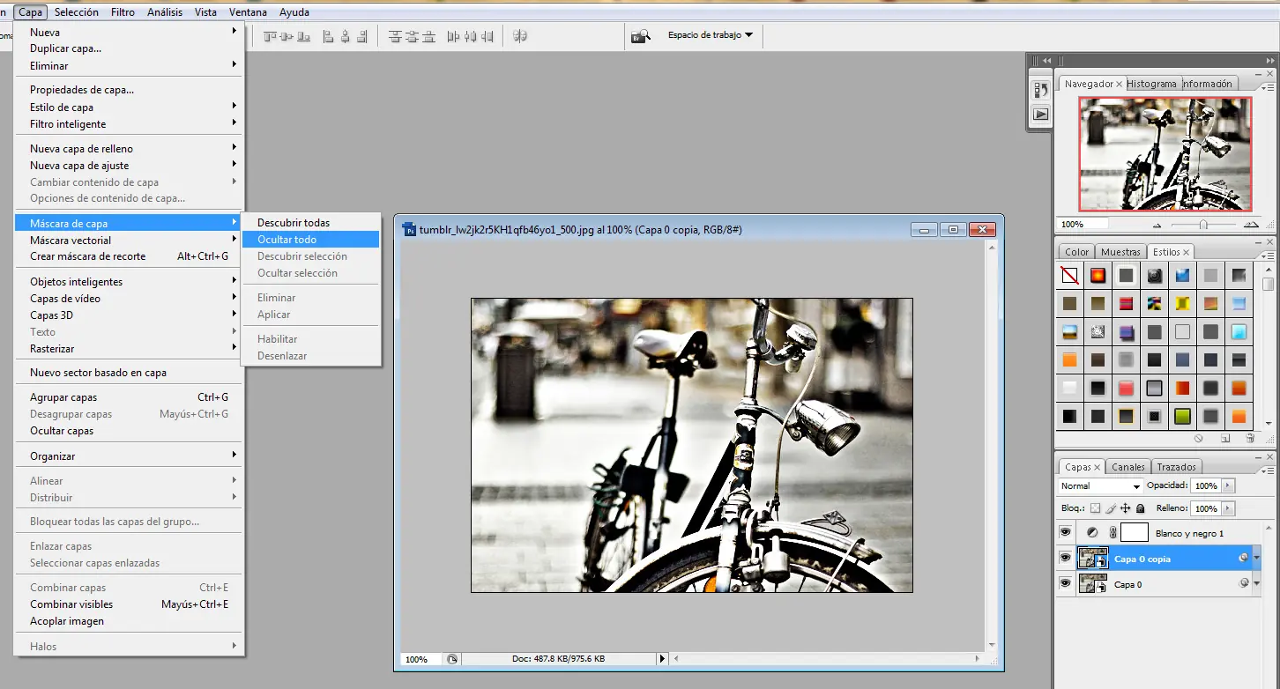1280x689 pixels.
Task: Open the layer blend mode Normal dropdown
Action: point(1100,485)
